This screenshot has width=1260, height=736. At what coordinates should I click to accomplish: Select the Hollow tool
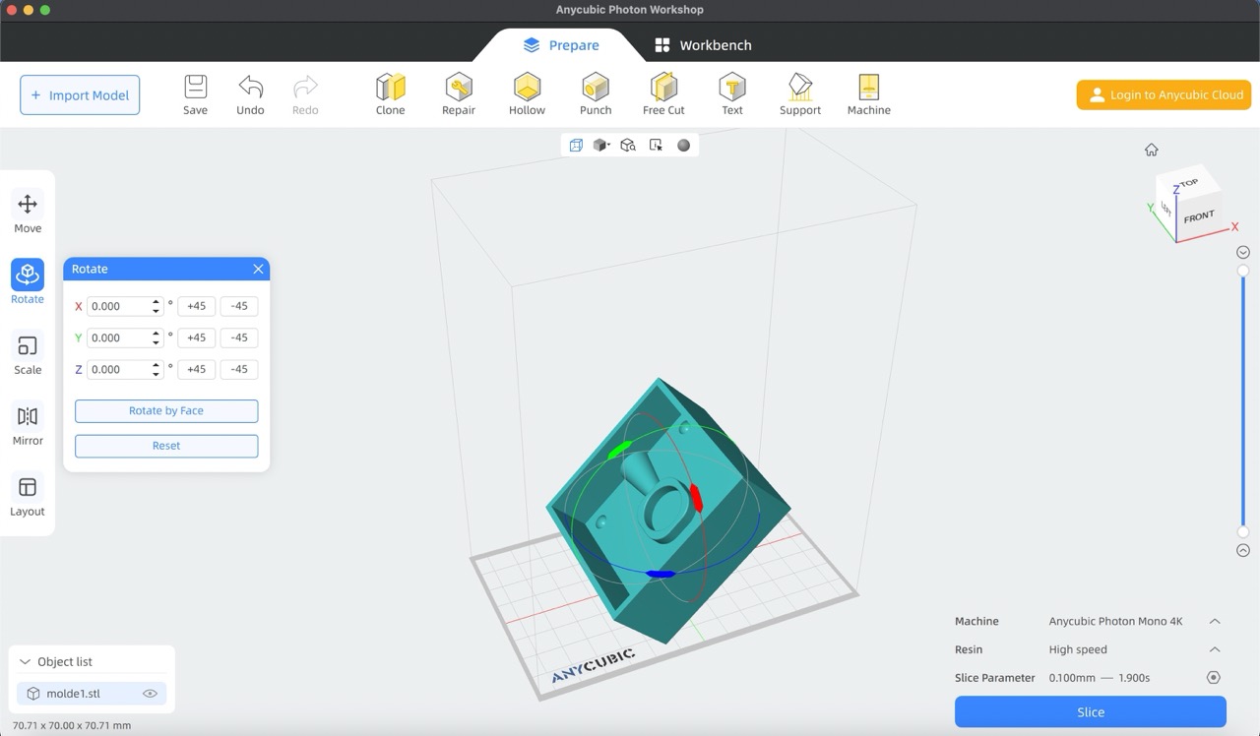527,94
